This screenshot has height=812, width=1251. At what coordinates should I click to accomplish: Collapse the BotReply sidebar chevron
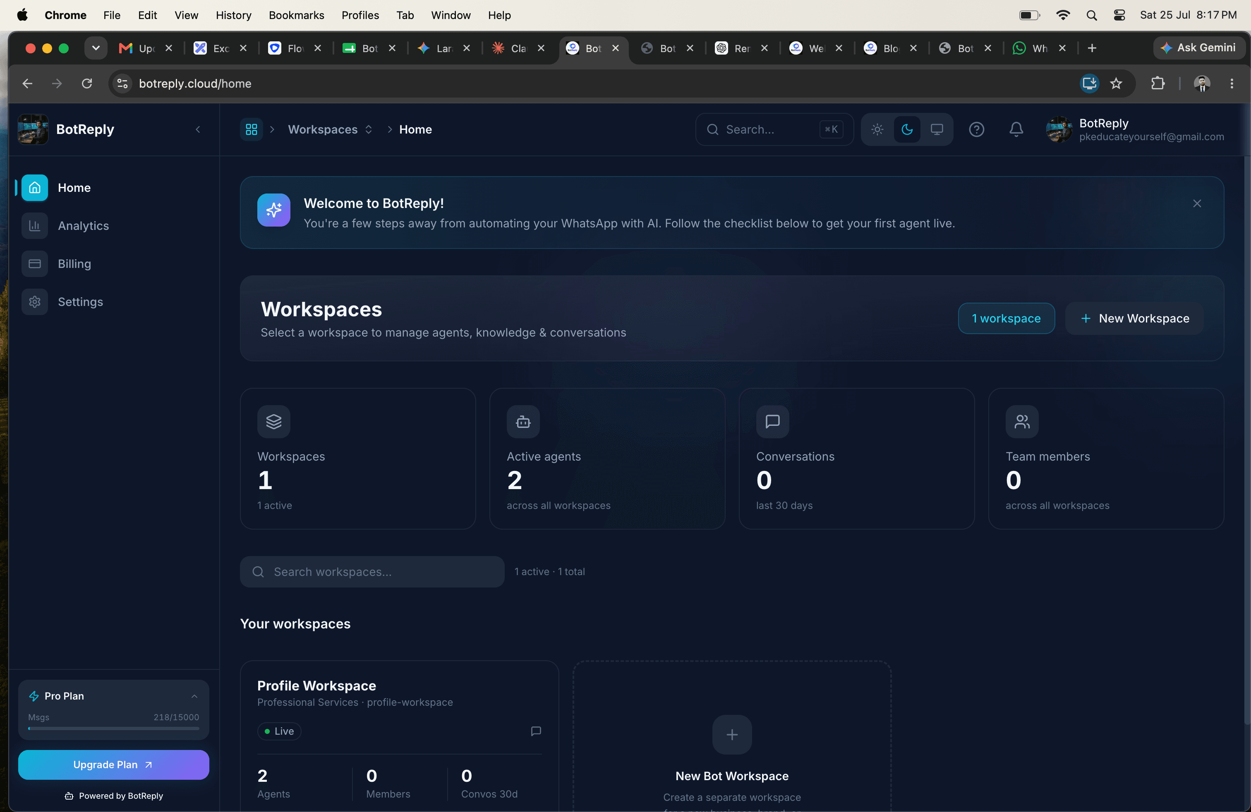tap(198, 129)
